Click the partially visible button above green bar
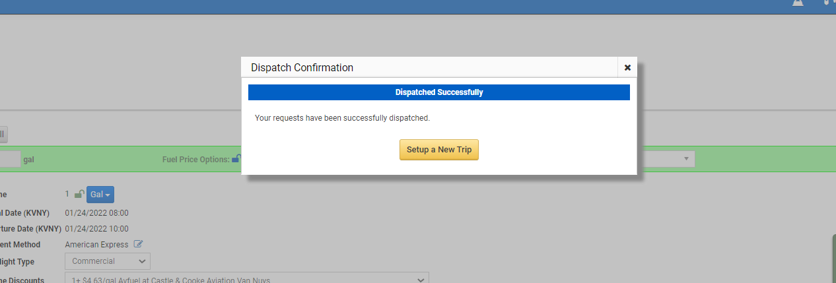The image size is (836, 283). (x=3, y=135)
